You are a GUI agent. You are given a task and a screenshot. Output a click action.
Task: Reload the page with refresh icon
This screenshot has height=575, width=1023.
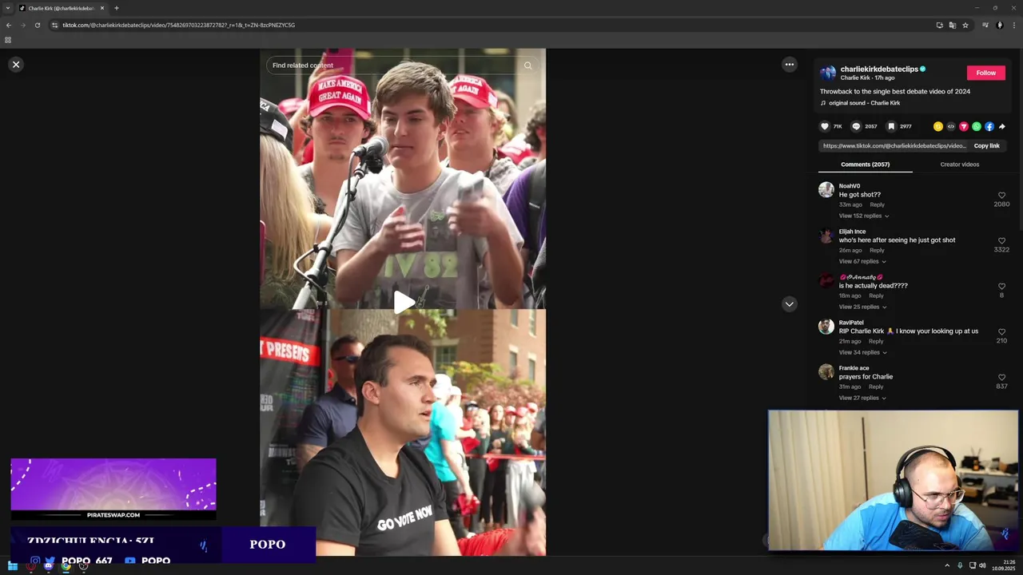[37, 25]
